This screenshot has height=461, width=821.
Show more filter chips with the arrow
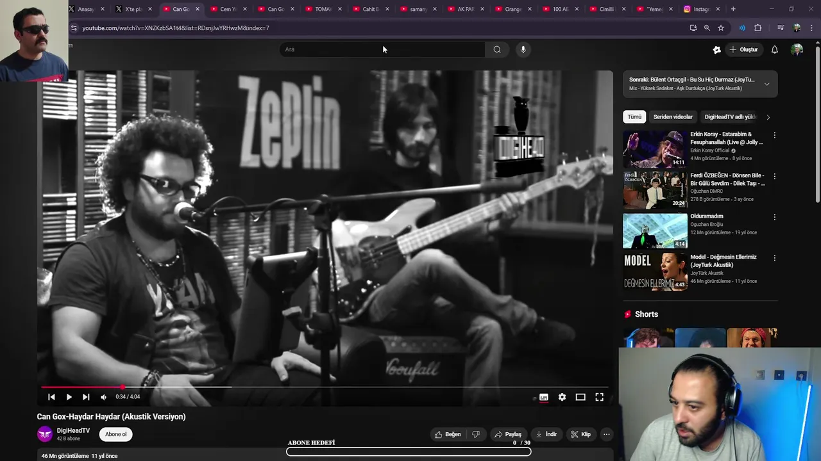point(768,117)
